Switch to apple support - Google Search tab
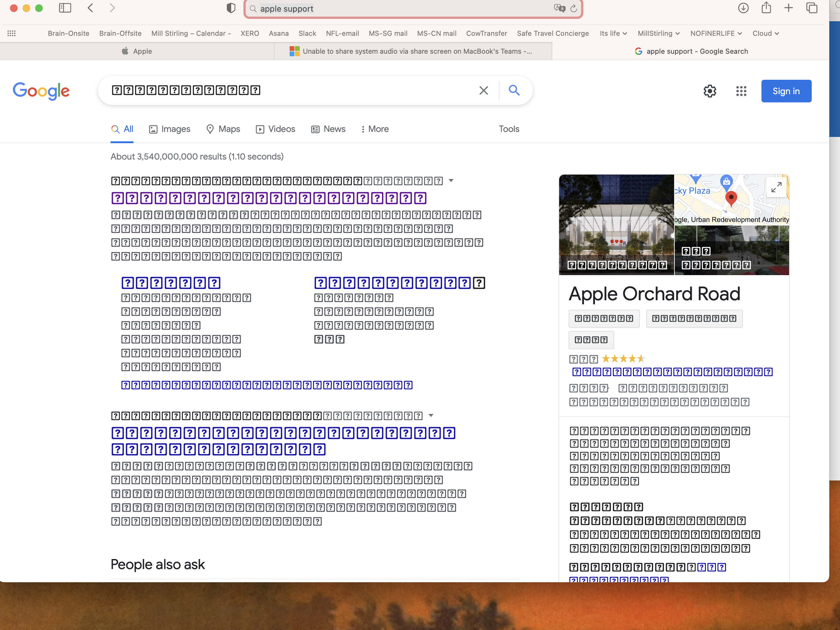Viewport: 840px width, 630px height. pyautogui.click(x=691, y=51)
